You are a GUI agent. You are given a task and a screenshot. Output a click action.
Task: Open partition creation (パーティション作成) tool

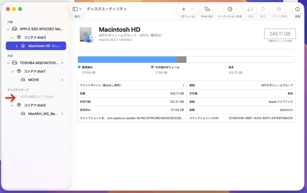click(x=230, y=9)
